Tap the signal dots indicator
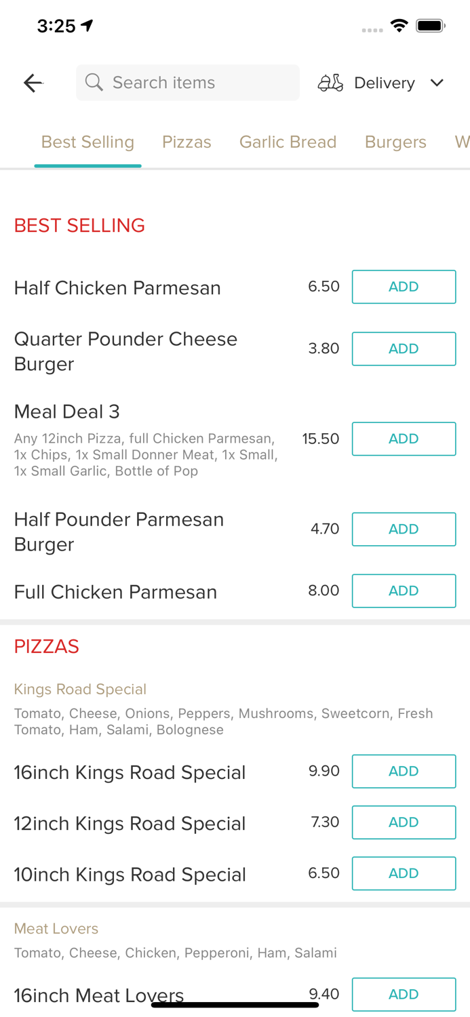Screen dimensions: 470x1017 [x=372, y=31]
